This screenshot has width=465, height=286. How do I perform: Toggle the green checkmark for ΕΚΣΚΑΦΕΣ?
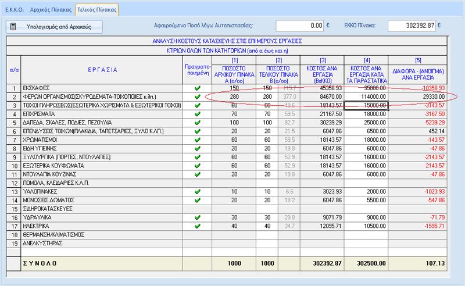197,88
